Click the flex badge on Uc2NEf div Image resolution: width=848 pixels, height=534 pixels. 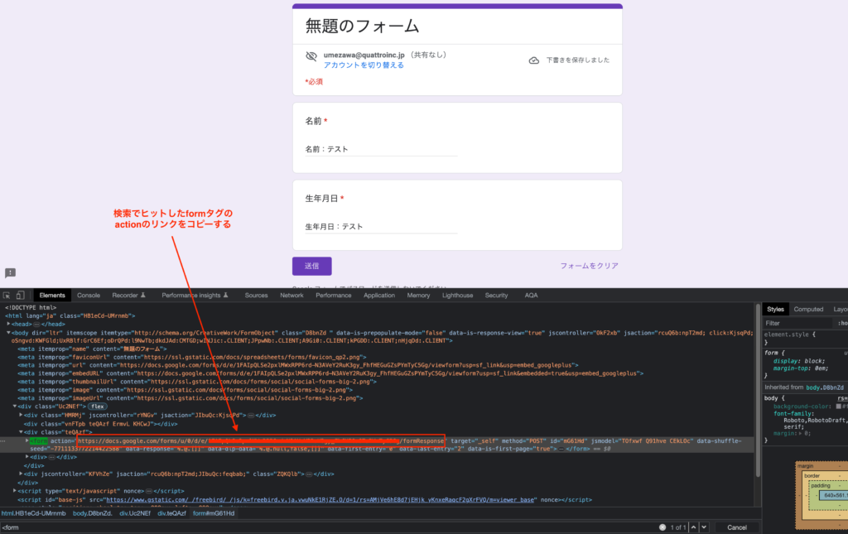click(98, 407)
